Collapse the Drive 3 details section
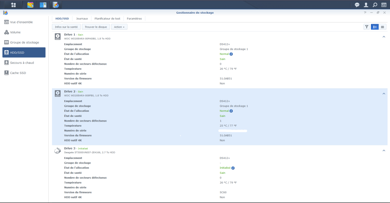390x203 pixels. [384, 150]
